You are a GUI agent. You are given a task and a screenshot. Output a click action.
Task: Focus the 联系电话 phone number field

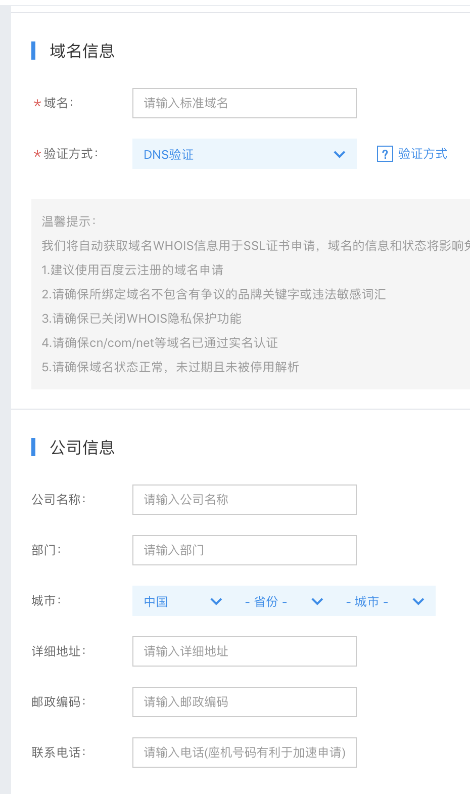(244, 753)
